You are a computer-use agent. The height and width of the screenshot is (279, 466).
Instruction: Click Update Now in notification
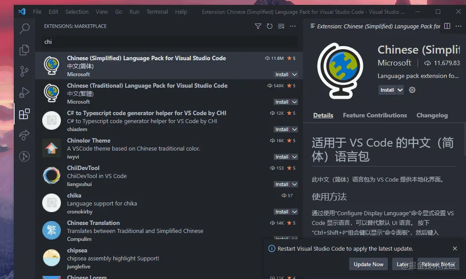coord(369,264)
